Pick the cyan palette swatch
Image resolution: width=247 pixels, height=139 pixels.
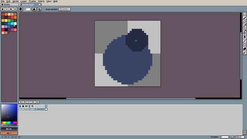12,24
